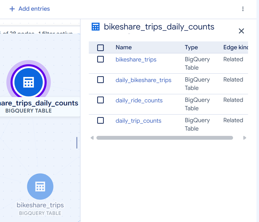
Task: Open the three-dot more options menu
Action: (243, 9)
